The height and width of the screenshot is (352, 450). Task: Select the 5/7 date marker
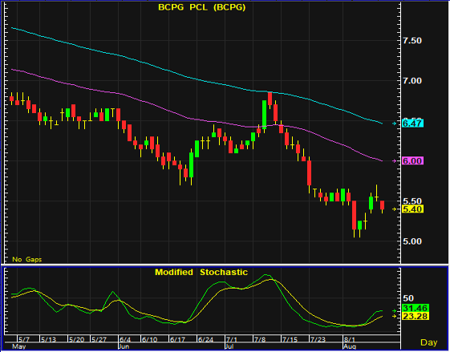pos(24,340)
